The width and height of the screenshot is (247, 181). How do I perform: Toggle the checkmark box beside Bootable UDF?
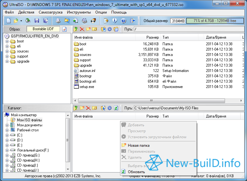(x=65, y=29)
